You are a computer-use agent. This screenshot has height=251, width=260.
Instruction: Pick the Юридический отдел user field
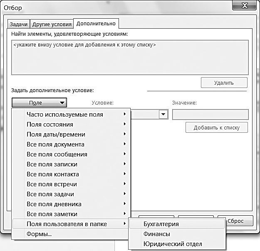coord(177,244)
